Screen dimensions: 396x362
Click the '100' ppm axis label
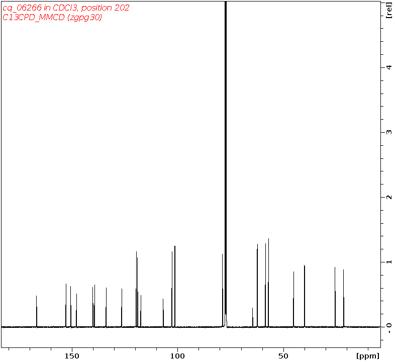(177, 356)
